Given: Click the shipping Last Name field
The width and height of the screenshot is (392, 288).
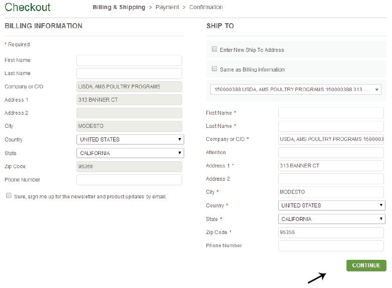Looking at the screenshot, I should (331, 126).
